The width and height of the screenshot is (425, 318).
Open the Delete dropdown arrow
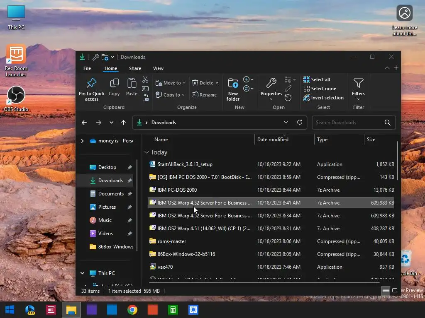click(217, 83)
